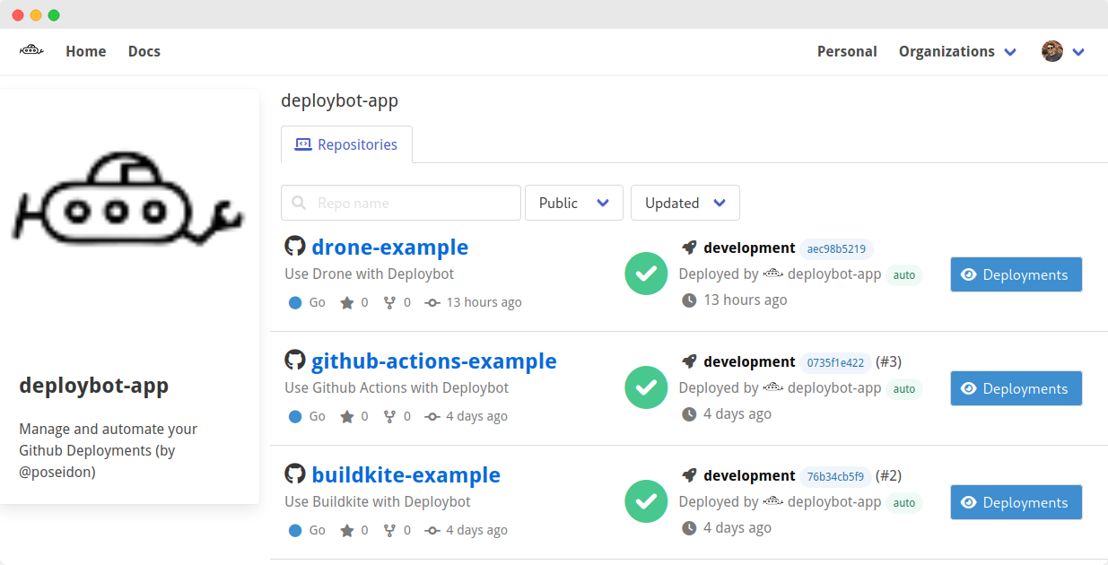Click GitHub icon beside drone-example
This screenshot has width=1108, height=565.
click(295, 246)
